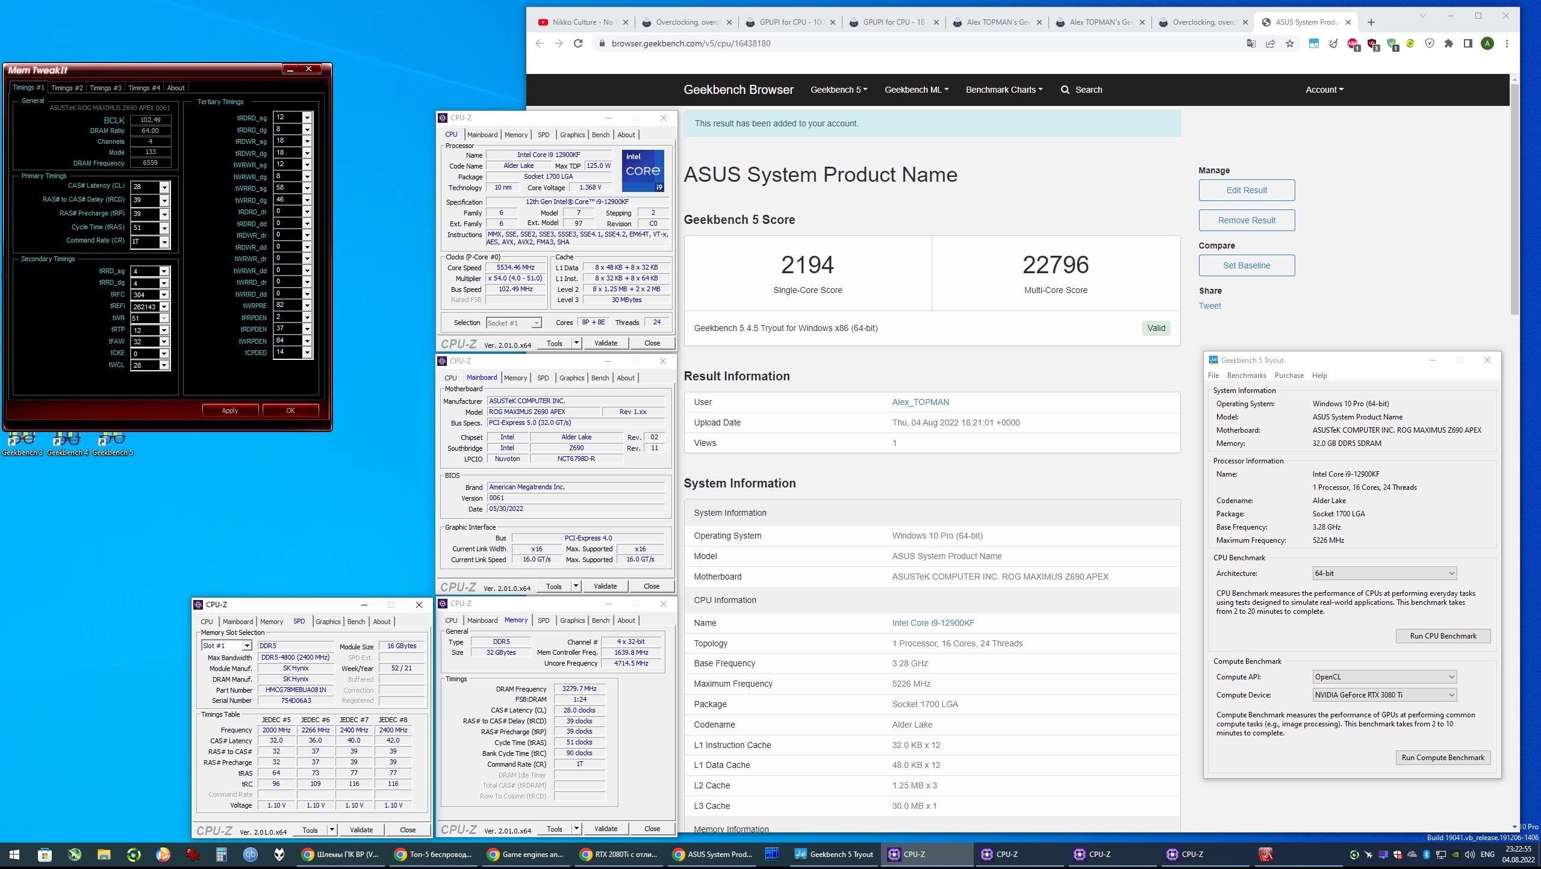This screenshot has width=1541, height=869.
Task: Click the Edit Result button
Action: pos(1247,190)
